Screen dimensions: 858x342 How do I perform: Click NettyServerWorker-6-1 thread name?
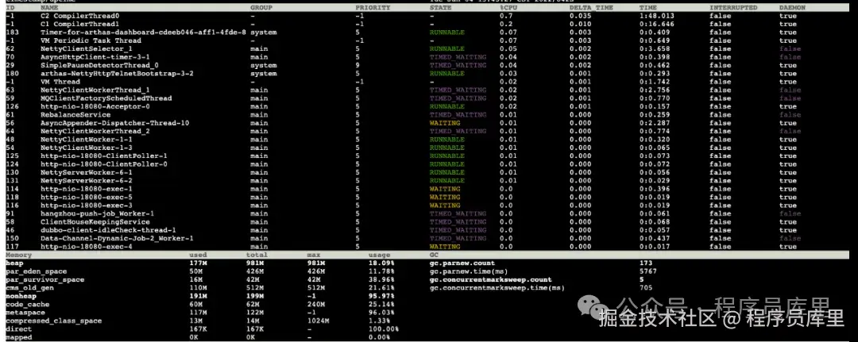[x=87, y=172]
